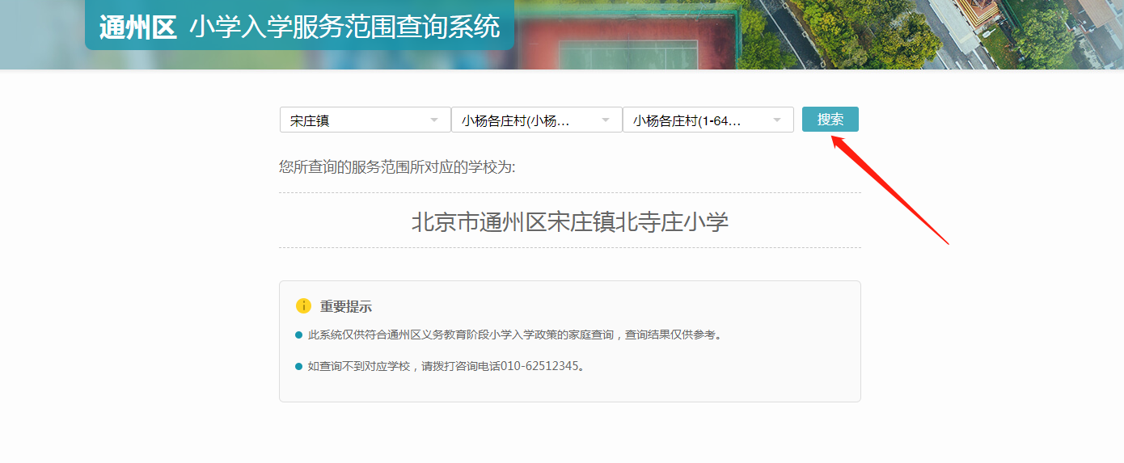Open the 小杨各庄村(小杨… village dropdown
The height and width of the screenshot is (463, 1124).
pyautogui.click(x=537, y=120)
